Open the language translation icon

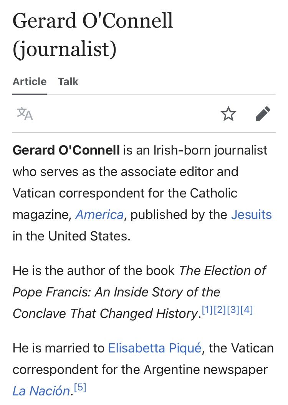25,114
